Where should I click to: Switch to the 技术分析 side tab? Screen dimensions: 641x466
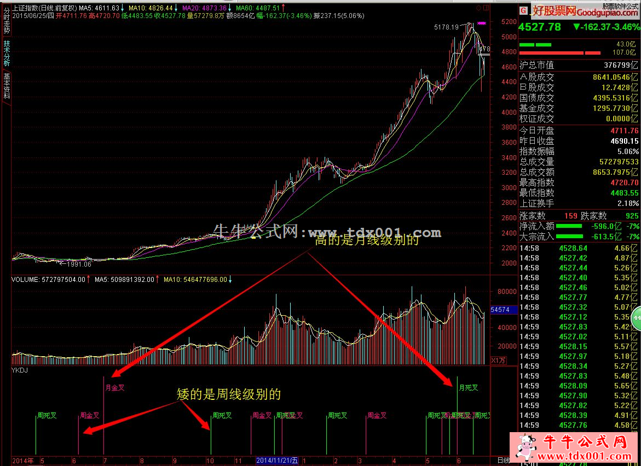6,53
